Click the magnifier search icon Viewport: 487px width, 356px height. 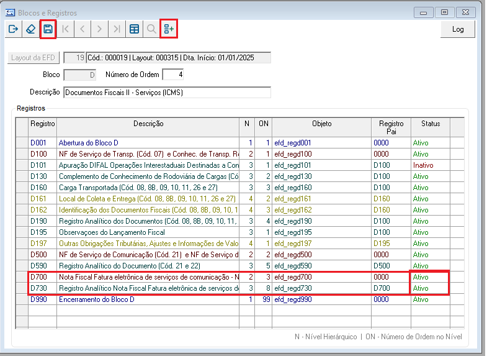pos(151,29)
